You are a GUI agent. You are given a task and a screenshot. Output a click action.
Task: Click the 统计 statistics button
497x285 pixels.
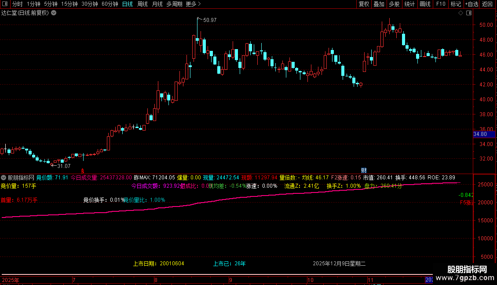409,4
